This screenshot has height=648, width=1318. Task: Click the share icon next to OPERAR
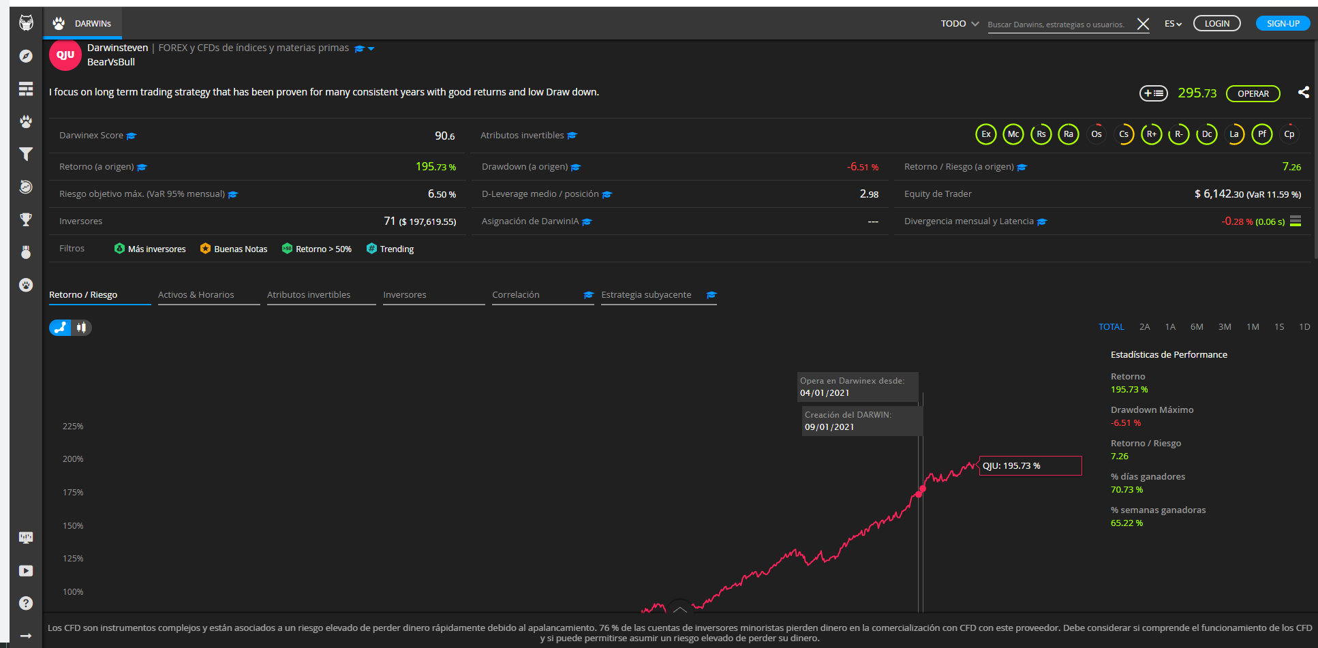pyautogui.click(x=1303, y=93)
